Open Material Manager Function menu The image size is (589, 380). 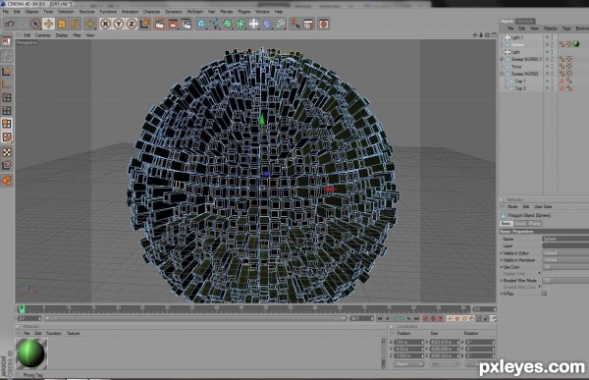(53, 334)
